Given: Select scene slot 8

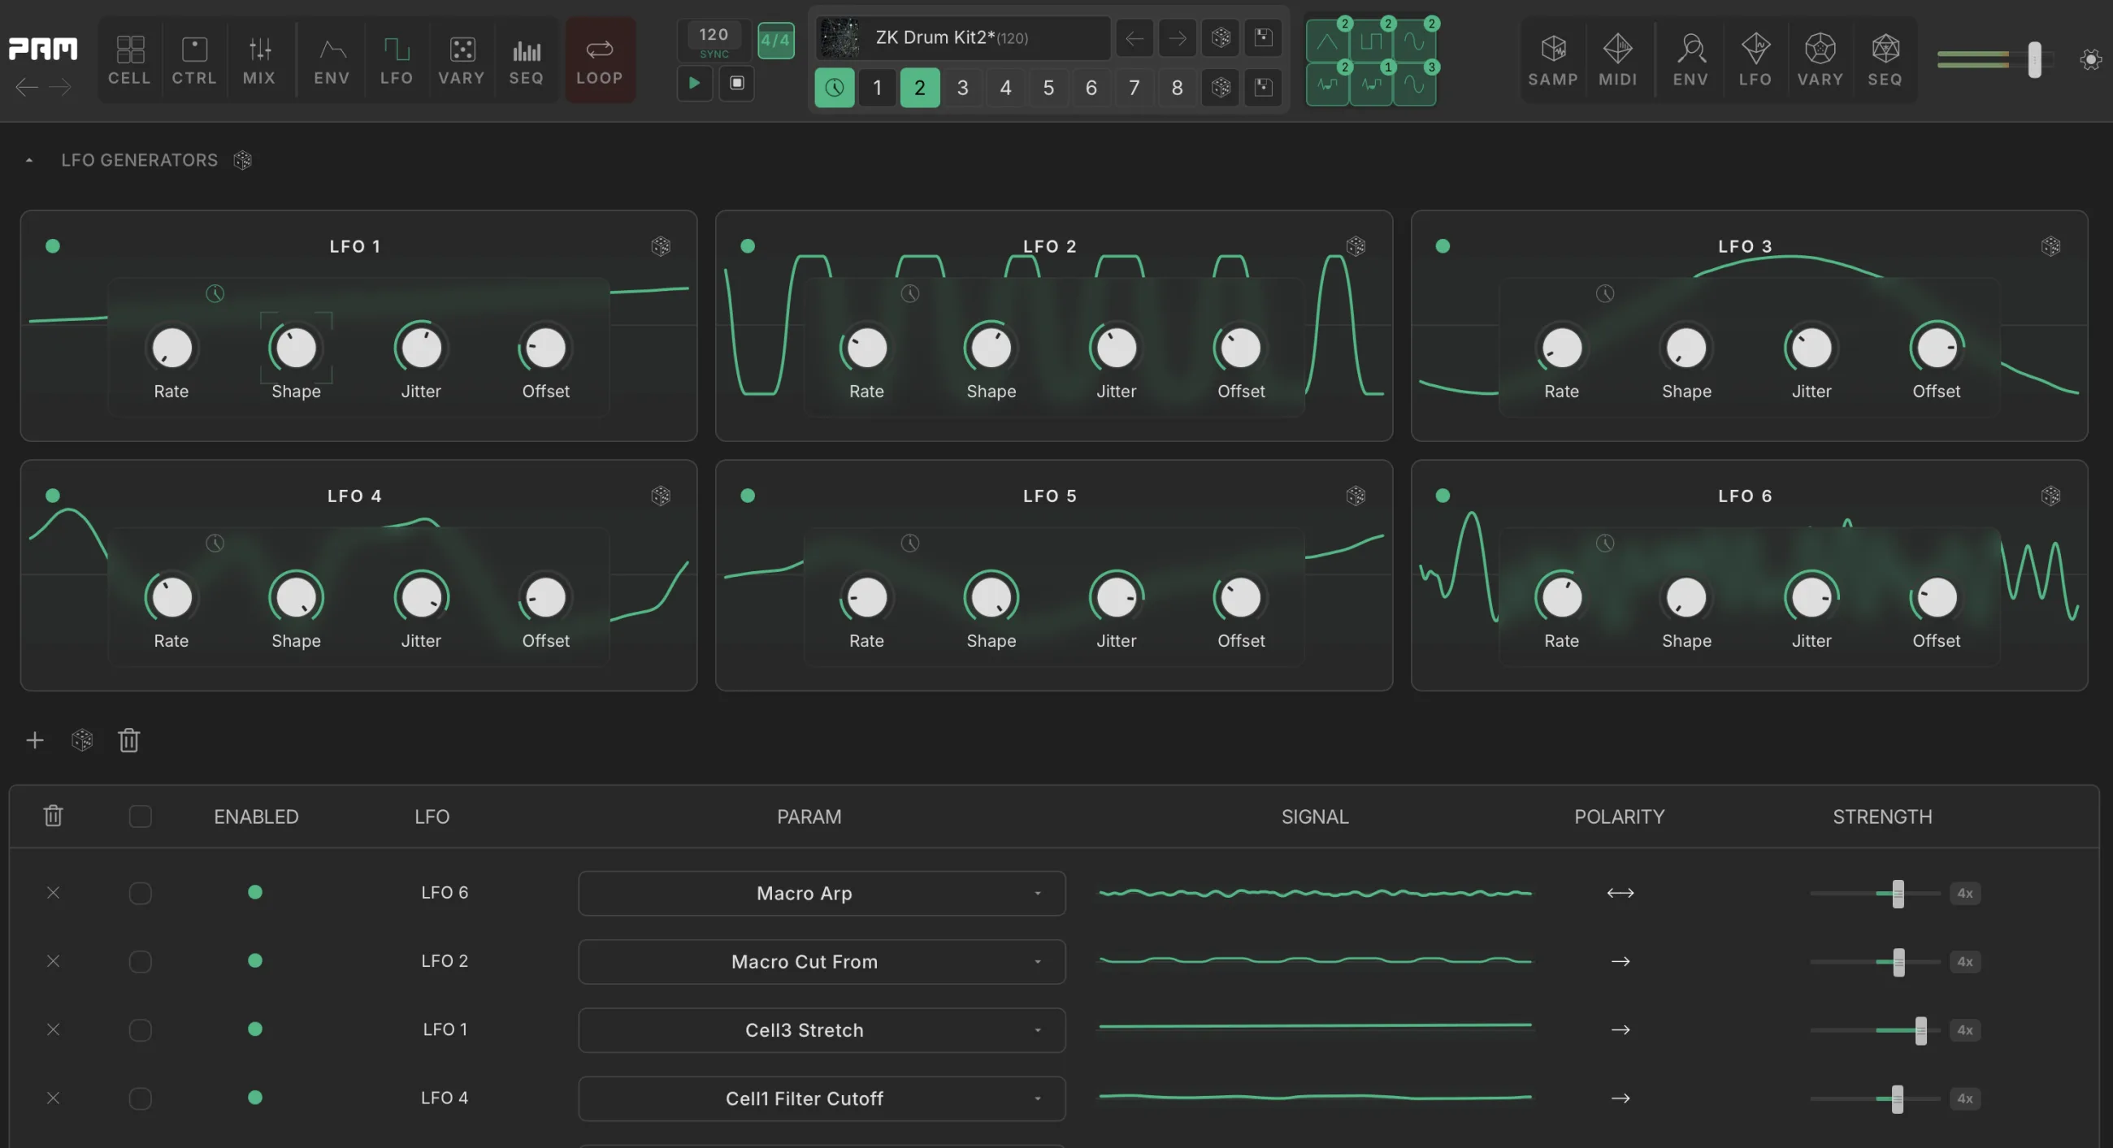Looking at the screenshot, I should (1177, 88).
